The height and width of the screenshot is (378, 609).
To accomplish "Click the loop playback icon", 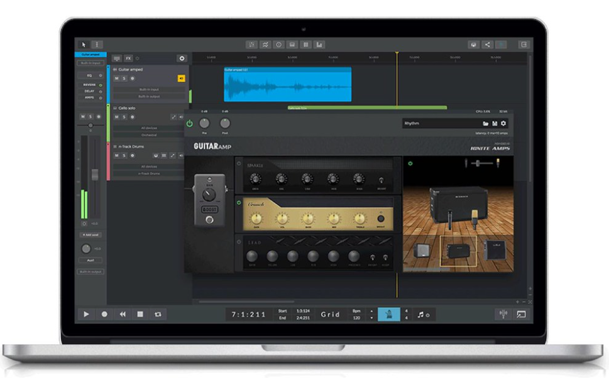I will (x=158, y=314).
